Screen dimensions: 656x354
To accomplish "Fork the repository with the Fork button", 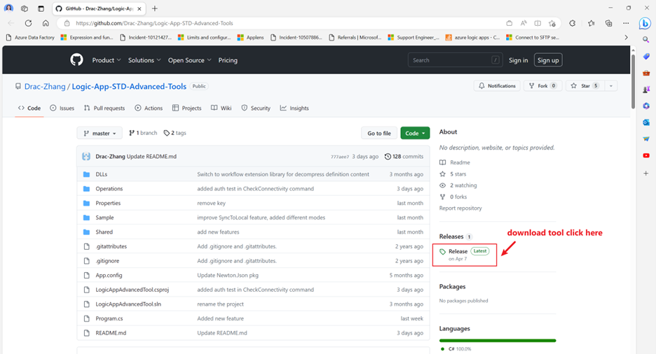I will click(542, 86).
